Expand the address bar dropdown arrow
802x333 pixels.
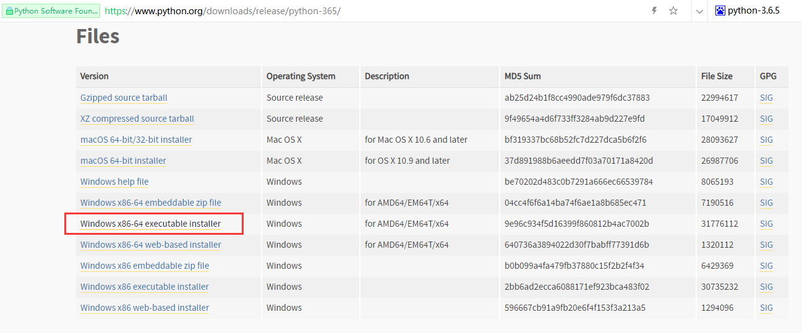[x=699, y=11]
